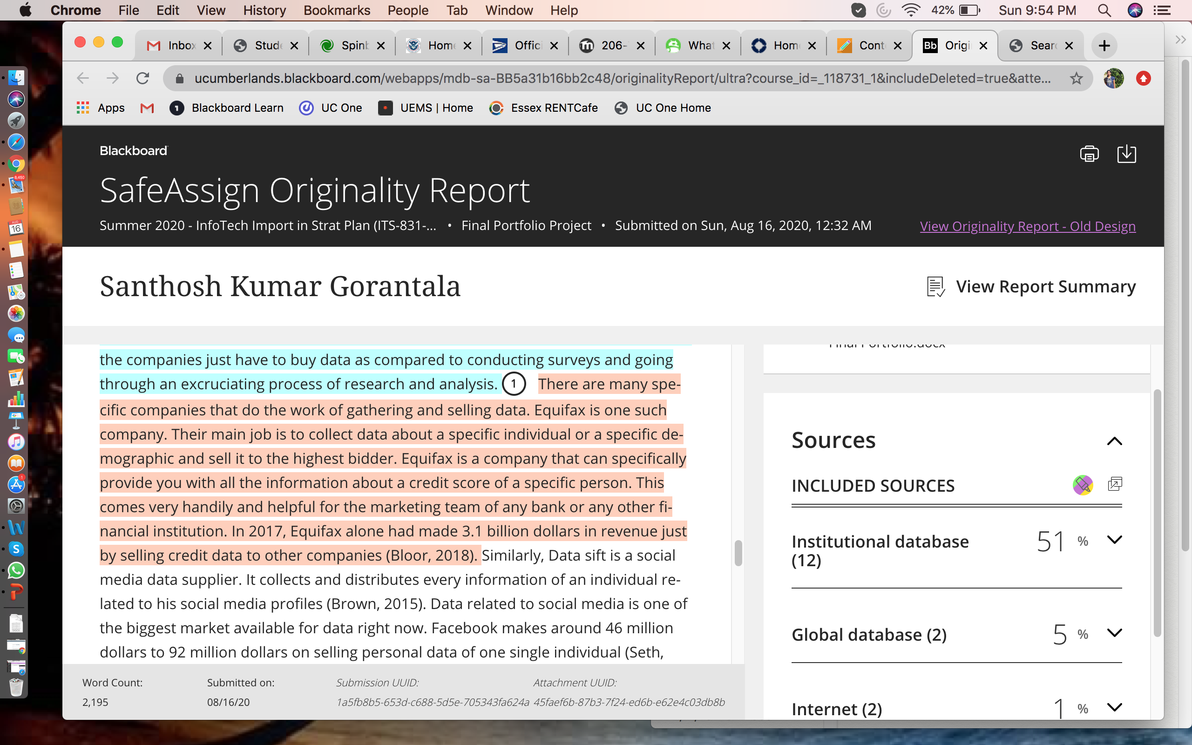Click the URL address bar
Image resolution: width=1192 pixels, height=745 pixels.
(x=622, y=78)
